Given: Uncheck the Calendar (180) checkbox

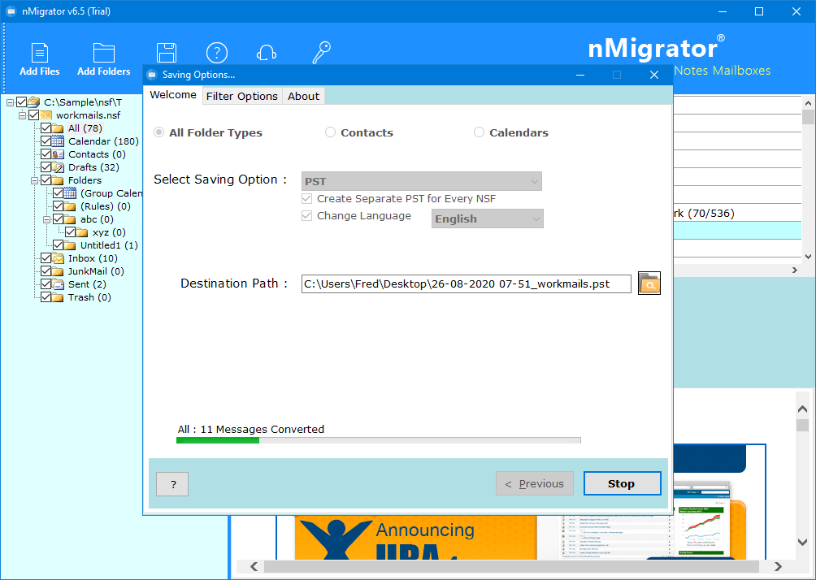Looking at the screenshot, I should click(x=46, y=141).
